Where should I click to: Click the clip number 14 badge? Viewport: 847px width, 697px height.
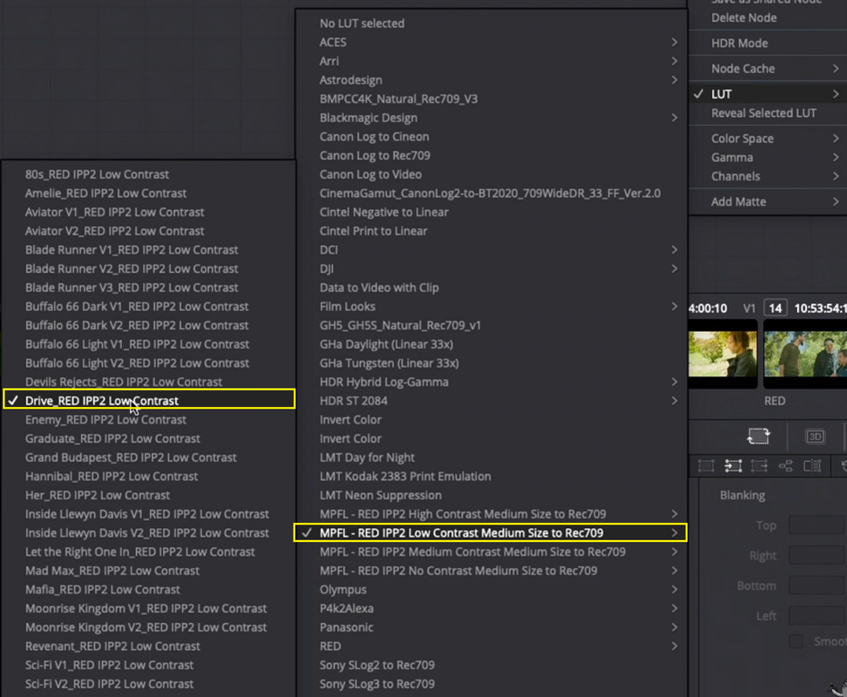point(776,308)
